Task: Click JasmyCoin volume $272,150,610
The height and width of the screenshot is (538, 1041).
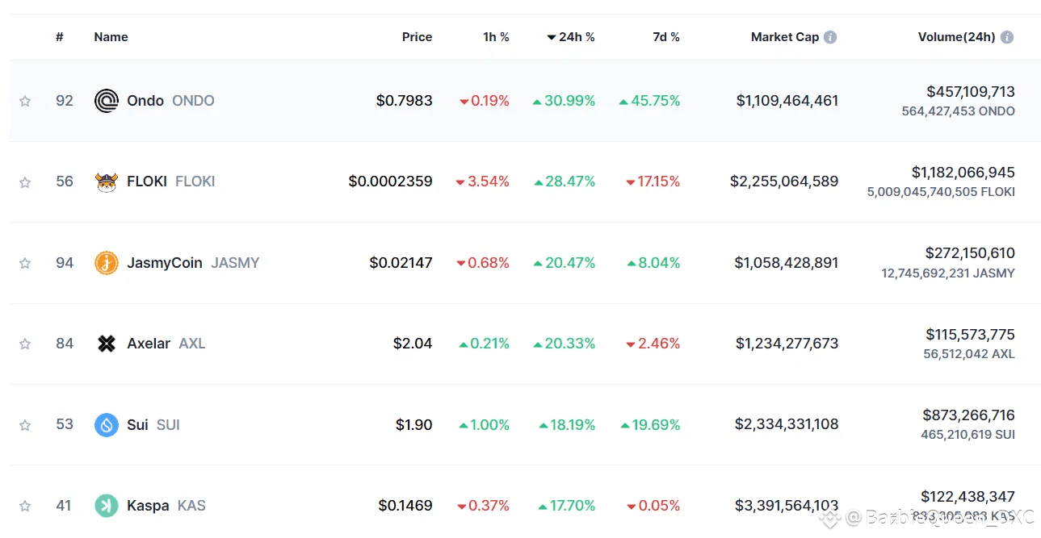Action: click(x=970, y=253)
